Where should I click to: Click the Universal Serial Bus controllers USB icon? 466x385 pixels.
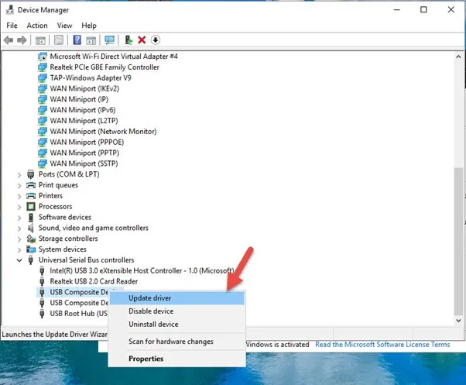click(31, 260)
